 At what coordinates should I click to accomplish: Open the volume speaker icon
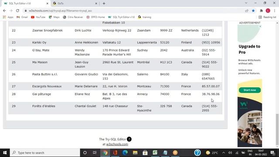230,153
